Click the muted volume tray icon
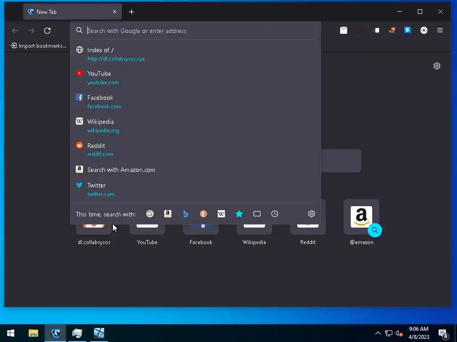This screenshot has width=457, height=342. 399,333
